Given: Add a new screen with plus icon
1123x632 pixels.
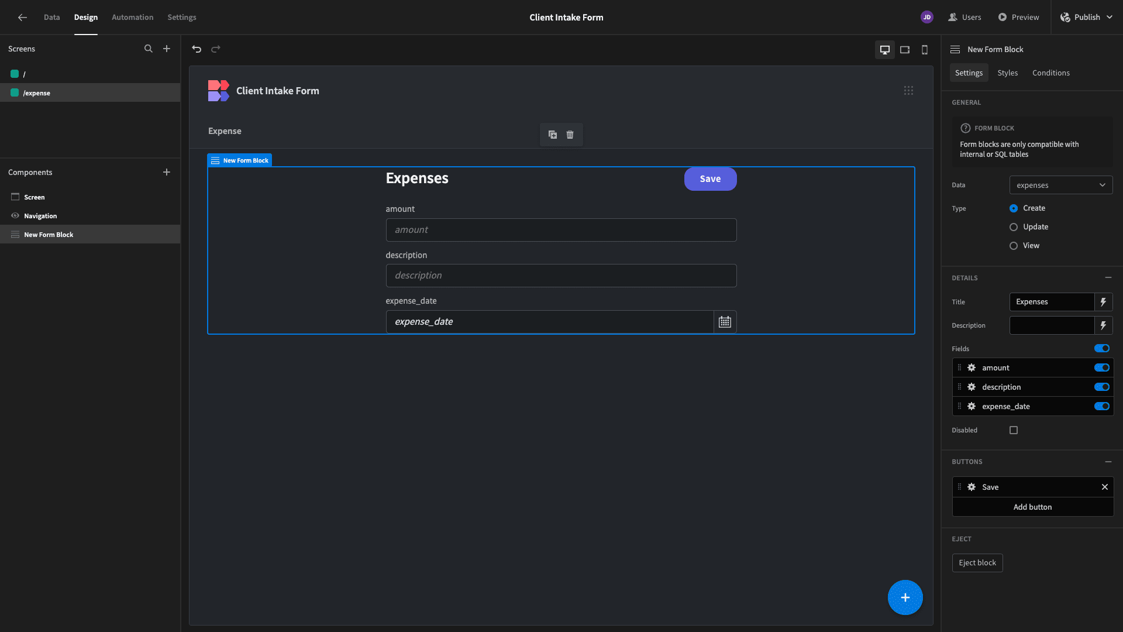Looking at the screenshot, I should coord(167,49).
